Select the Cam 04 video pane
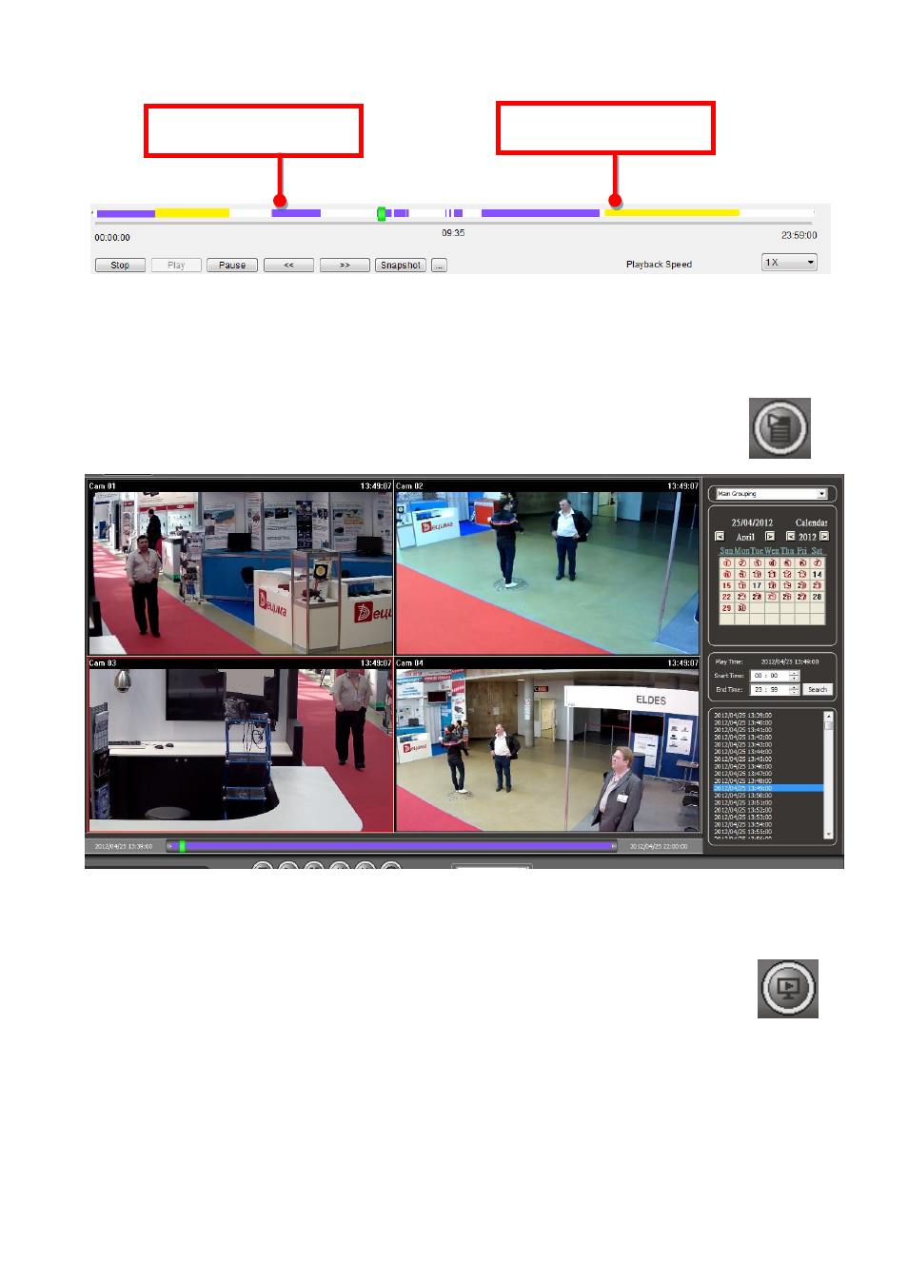Viewport: 908px width, 1282px height. click(547, 745)
